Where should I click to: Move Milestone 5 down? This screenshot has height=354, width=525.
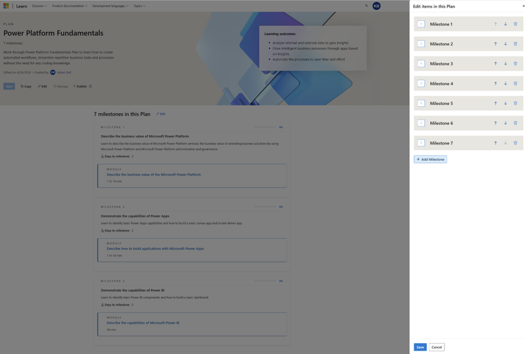click(506, 104)
